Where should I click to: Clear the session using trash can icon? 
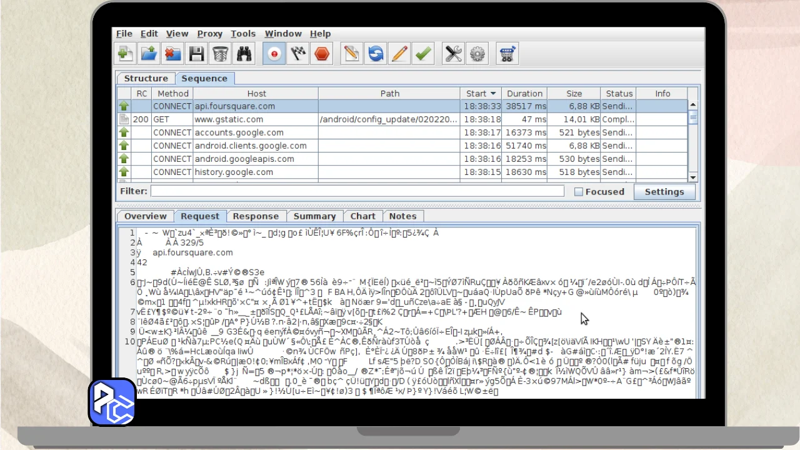click(x=221, y=54)
